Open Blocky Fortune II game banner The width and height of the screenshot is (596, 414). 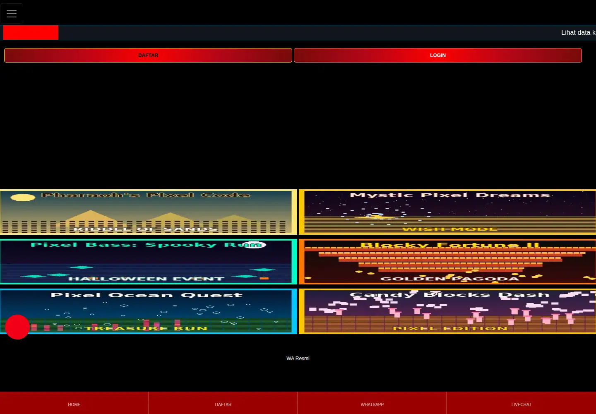pyautogui.click(x=447, y=262)
